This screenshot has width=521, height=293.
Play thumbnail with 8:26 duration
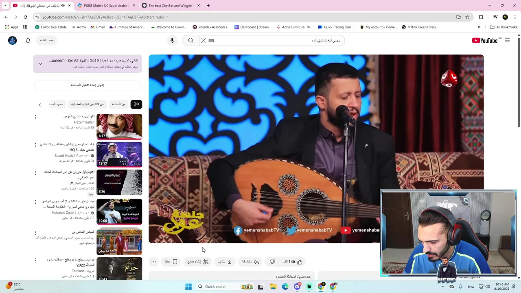[x=119, y=182]
